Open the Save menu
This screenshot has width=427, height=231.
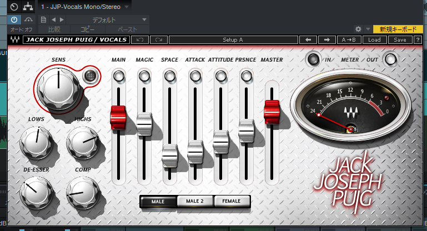click(x=400, y=40)
